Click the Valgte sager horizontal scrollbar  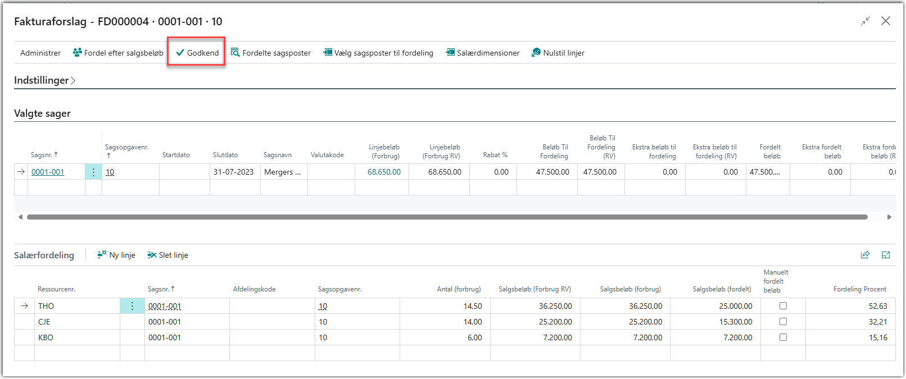click(447, 217)
